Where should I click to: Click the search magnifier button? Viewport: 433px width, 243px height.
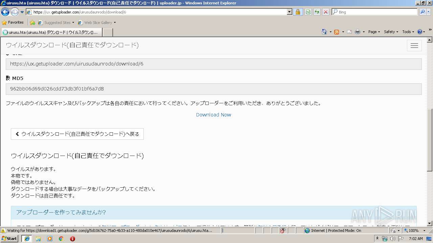(x=423, y=12)
